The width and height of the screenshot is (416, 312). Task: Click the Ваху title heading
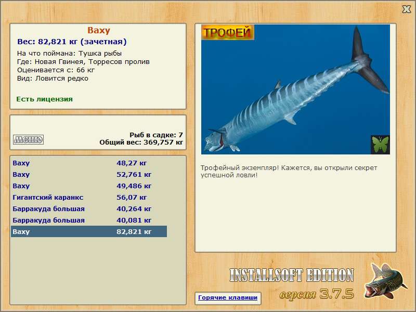tap(98, 30)
